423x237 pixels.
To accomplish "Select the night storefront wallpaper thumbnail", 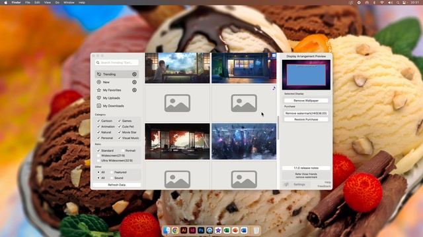I will pyautogui.click(x=244, y=68).
